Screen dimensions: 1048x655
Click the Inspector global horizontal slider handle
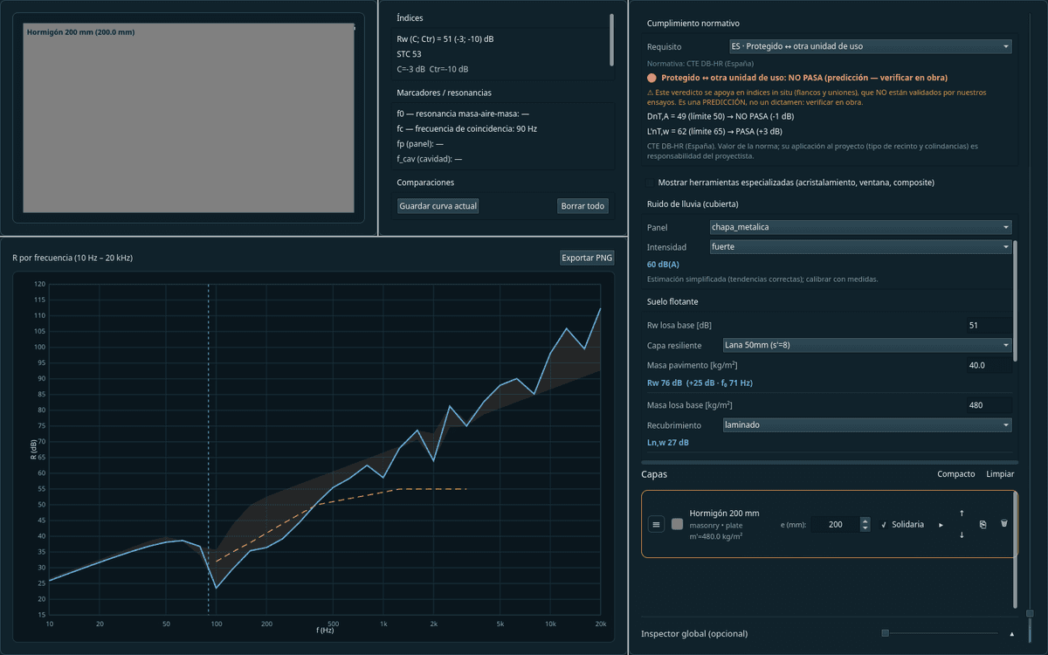pyautogui.click(x=885, y=633)
